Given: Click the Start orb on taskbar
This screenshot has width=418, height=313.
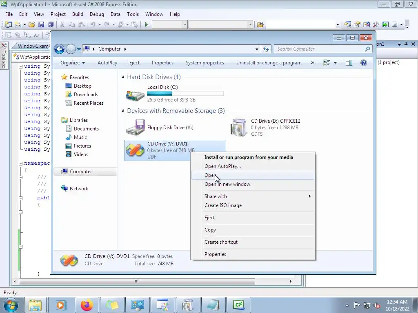Looking at the screenshot, I should (x=11, y=305).
